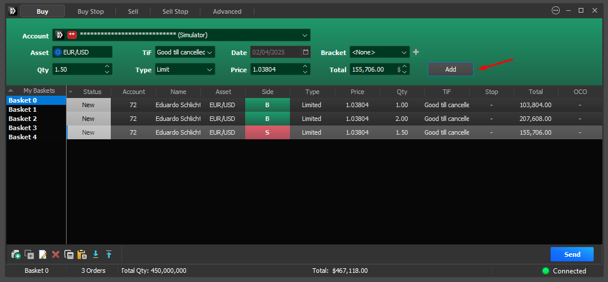Open the more options ellipsis menu

[555, 10]
